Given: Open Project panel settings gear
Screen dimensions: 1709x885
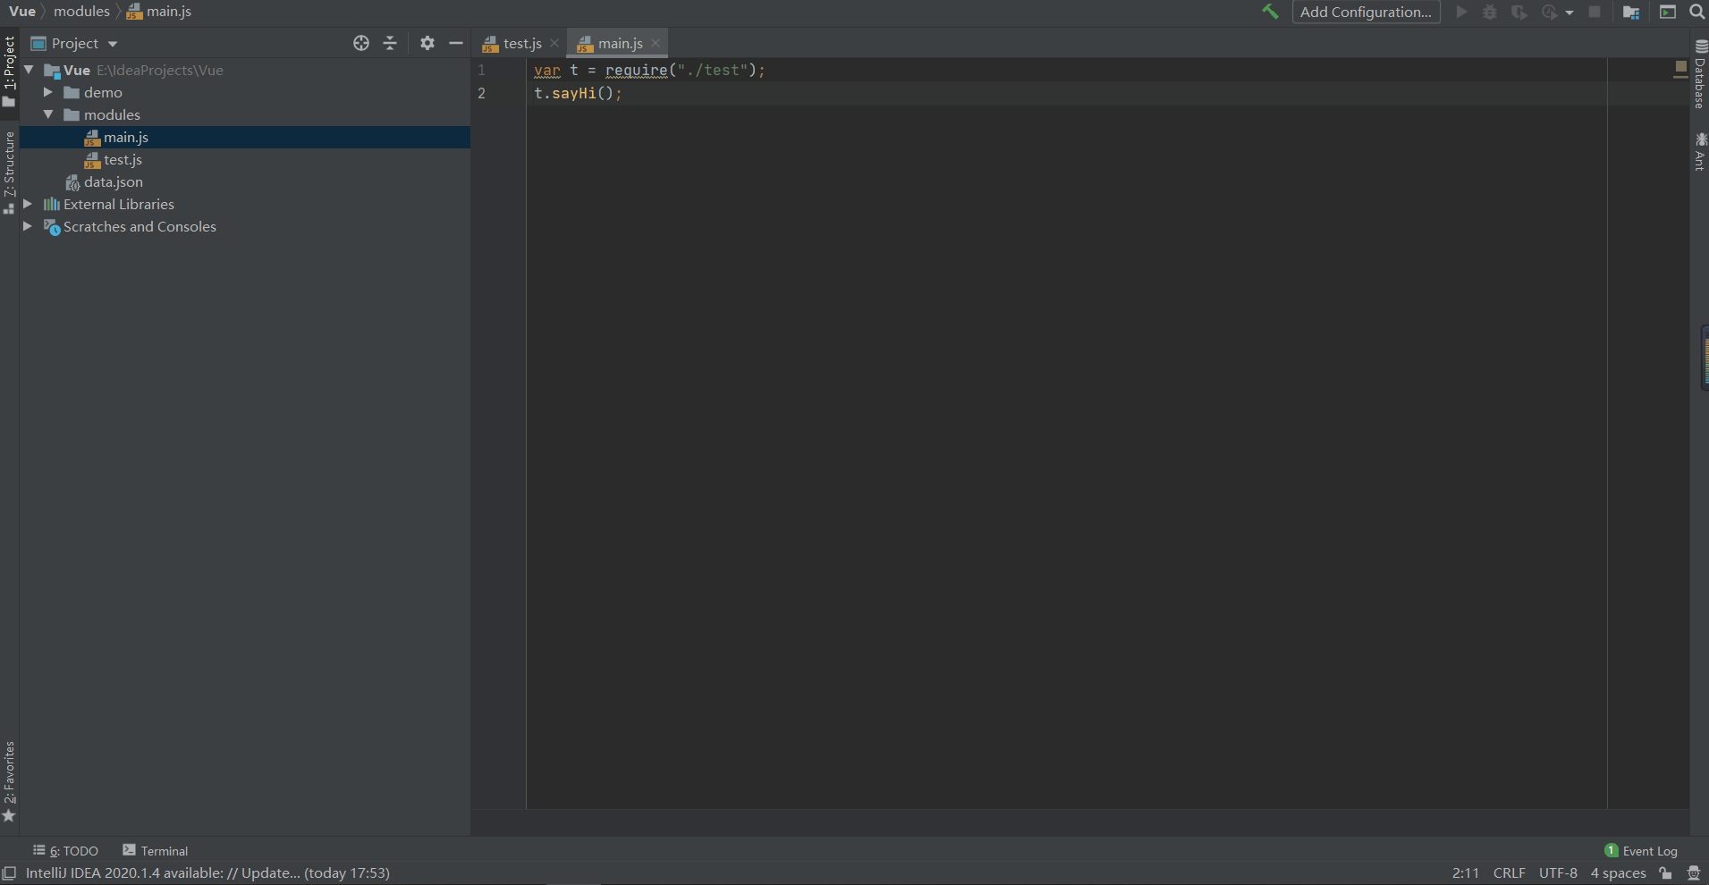Looking at the screenshot, I should [427, 43].
